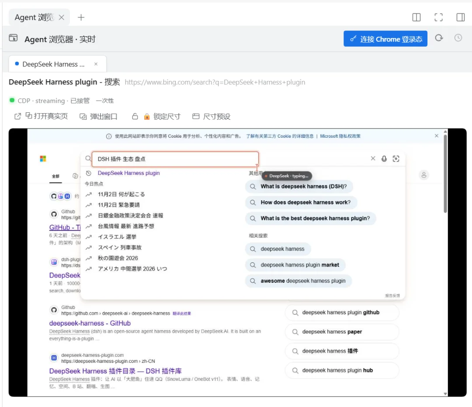472x407 pixels.
Task: Click deepseek harness plugin github related search
Action: 342,313
